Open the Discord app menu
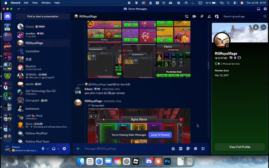 pyautogui.click(x=16, y=3)
